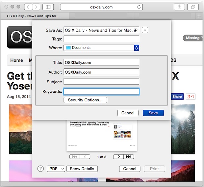Click Show Details in print dialog

click(82, 169)
